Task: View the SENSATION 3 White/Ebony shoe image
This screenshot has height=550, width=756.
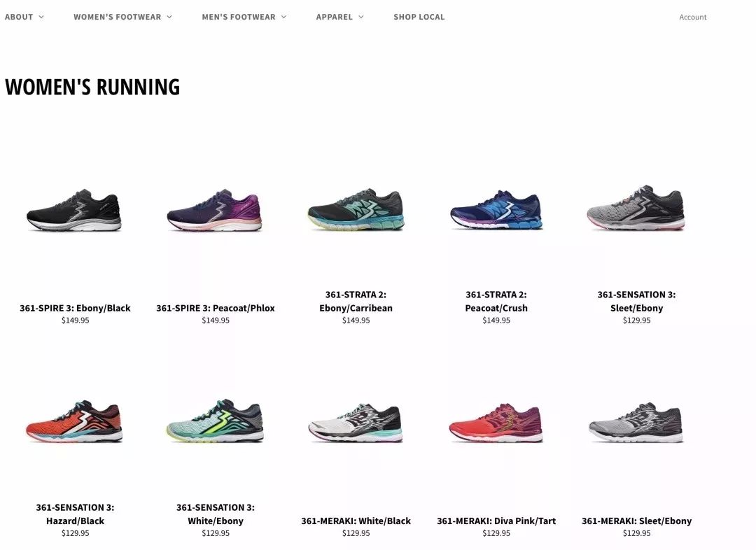Action: point(215,421)
